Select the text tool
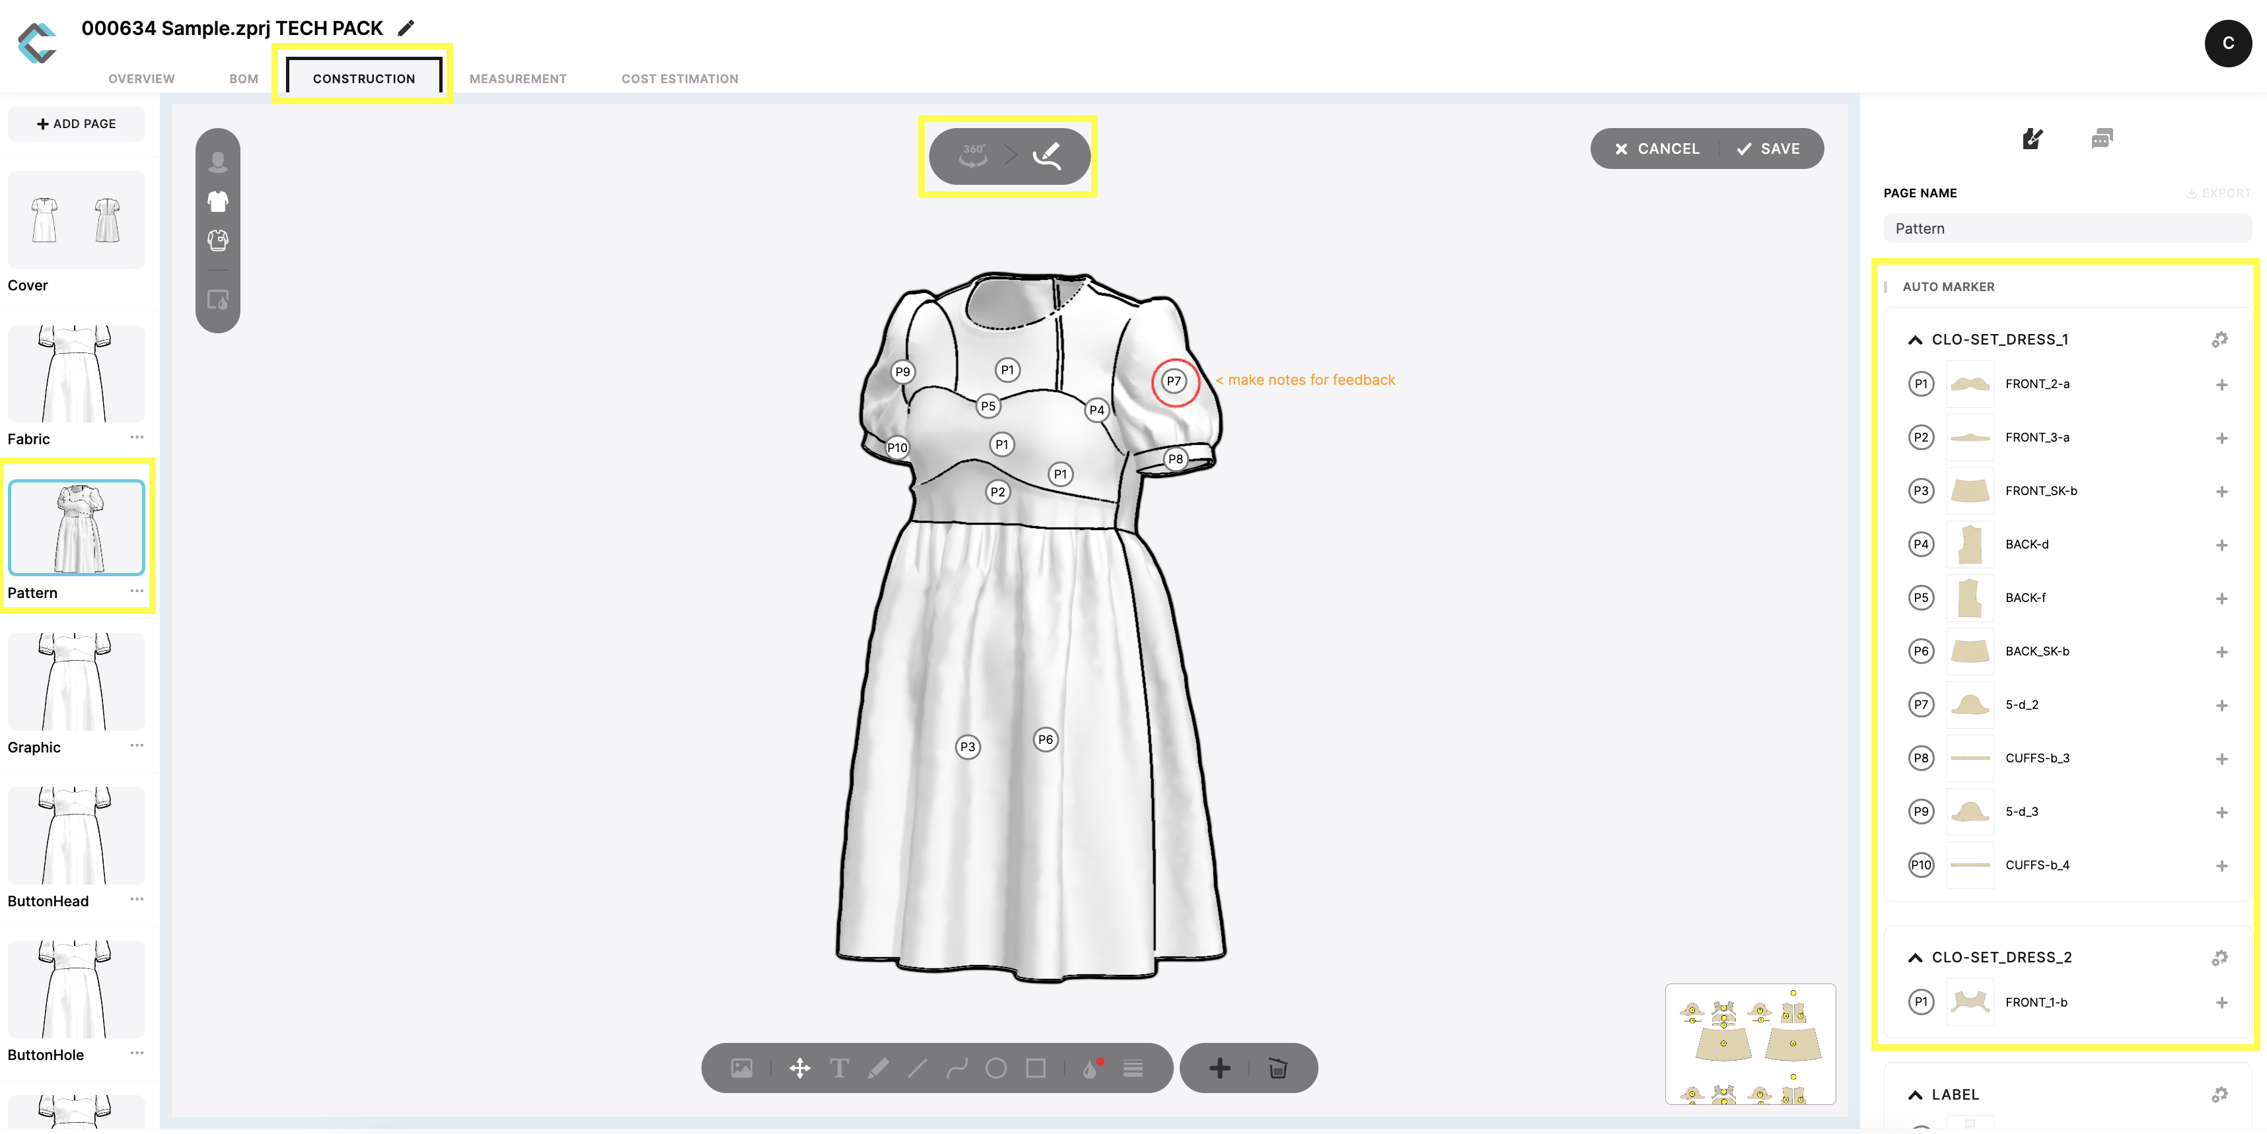The width and height of the screenshot is (2267, 1134). pos(839,1068)
